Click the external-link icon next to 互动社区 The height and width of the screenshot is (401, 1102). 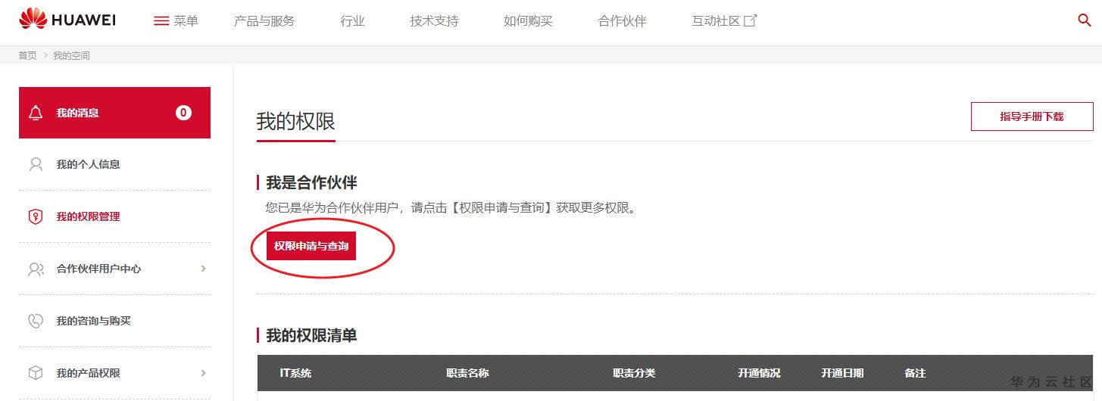point(751,20)
